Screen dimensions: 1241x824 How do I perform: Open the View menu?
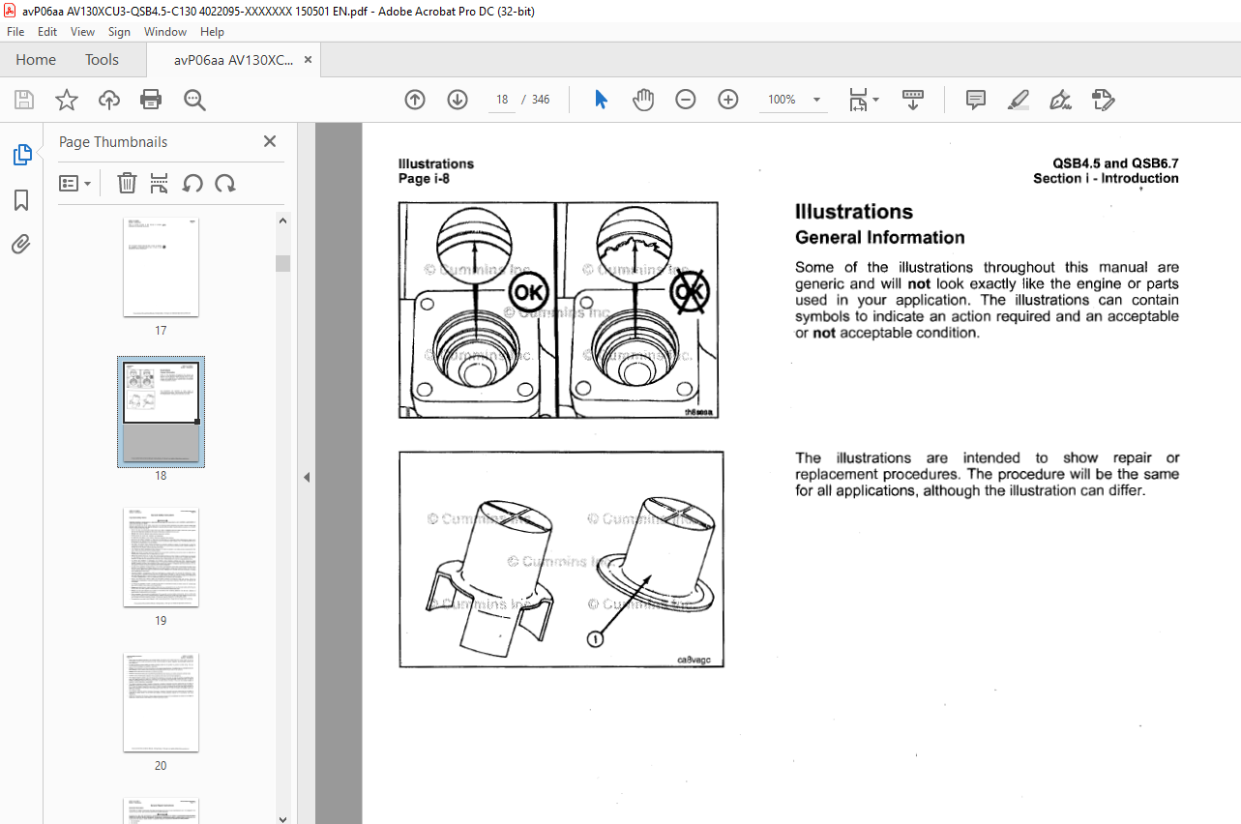(82, 32)
